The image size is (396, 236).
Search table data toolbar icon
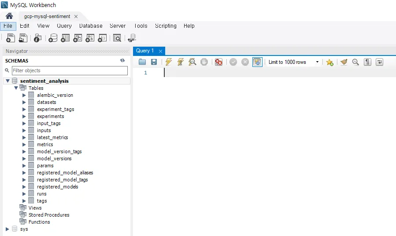(x=117, y=38)
